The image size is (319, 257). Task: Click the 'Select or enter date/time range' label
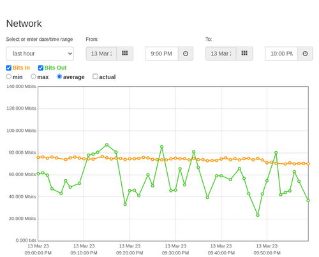[x=40, y=40]
